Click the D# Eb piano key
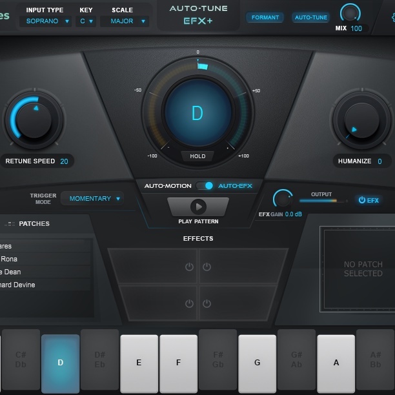Viewport: 395px width, 395px height. coord(100,360)
